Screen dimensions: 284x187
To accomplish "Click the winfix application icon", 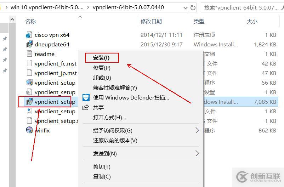I will tap(29, 130).
